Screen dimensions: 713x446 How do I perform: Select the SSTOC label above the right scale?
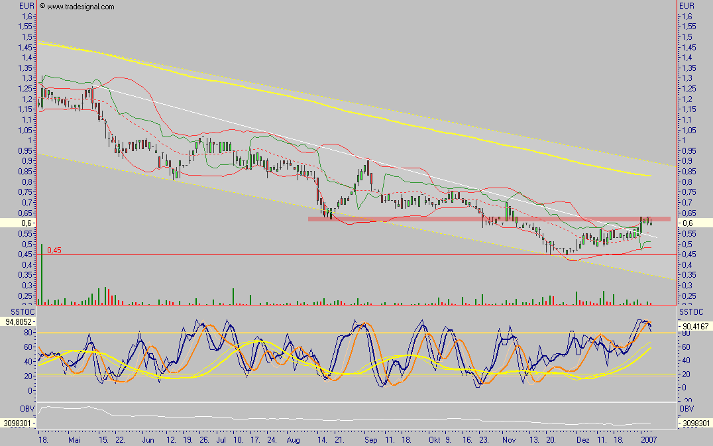coord(690,310)
